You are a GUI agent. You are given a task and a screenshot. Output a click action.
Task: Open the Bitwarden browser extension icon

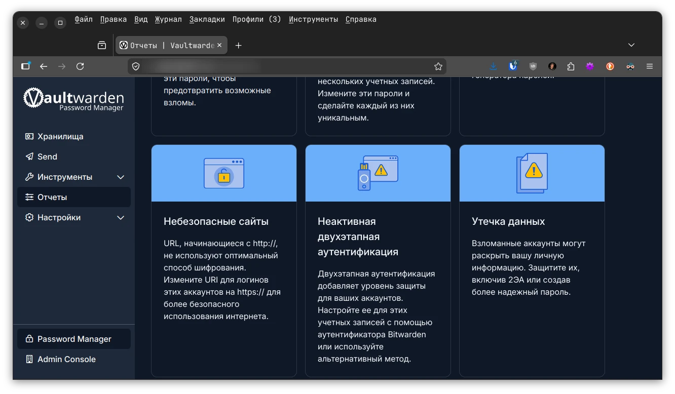(x=513, y=66)
